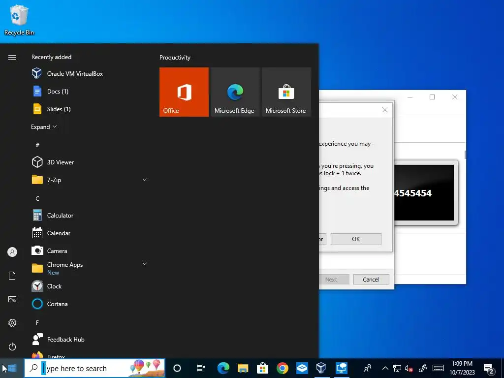504x378 pixels.
Task: Expand Chrome Apps folder chevron
Action: coord(145,264)
